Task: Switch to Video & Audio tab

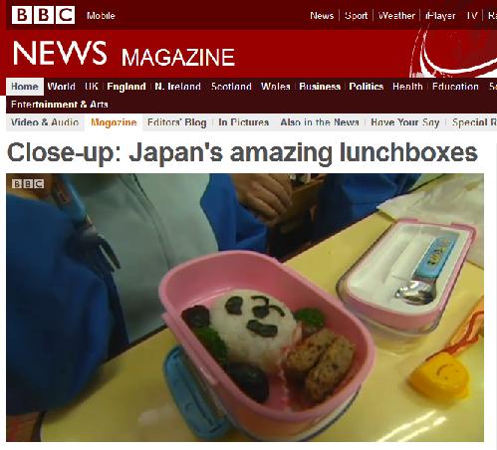Action: tap(45, 122)
